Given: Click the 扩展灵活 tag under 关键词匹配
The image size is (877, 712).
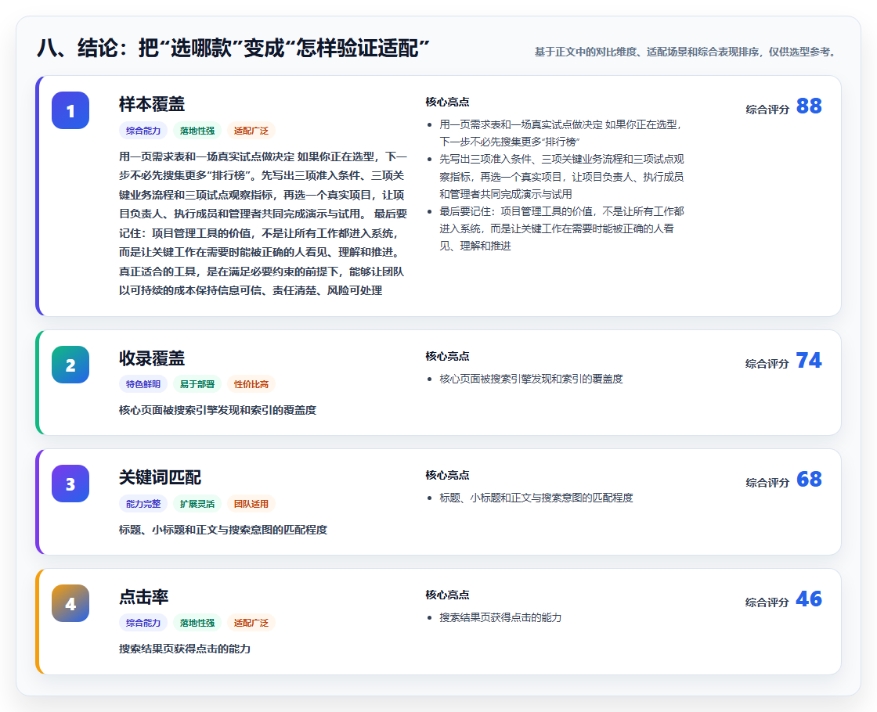Looking at the screenshot, I should [197, 504].
